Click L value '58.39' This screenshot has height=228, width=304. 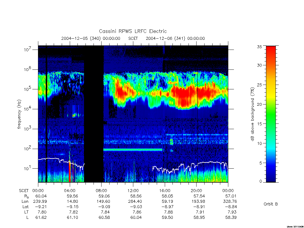[x=231, y=217]
